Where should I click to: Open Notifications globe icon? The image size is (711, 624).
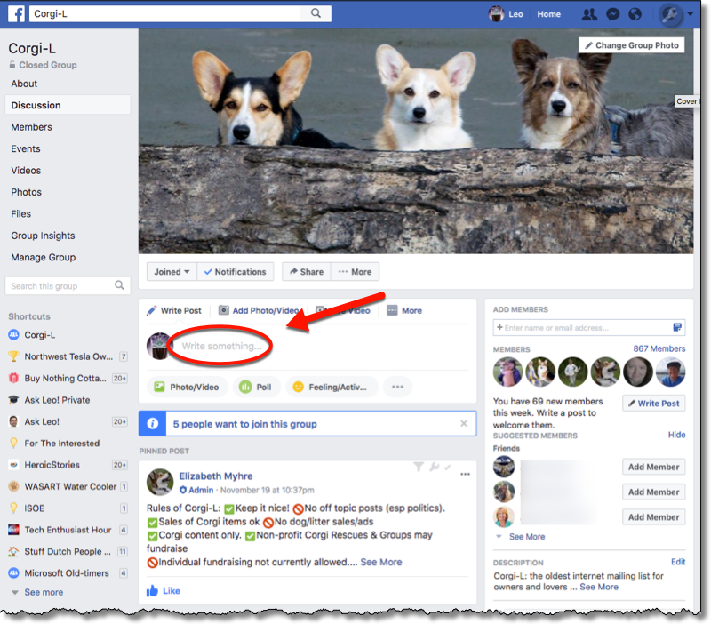tap(635, 14)
